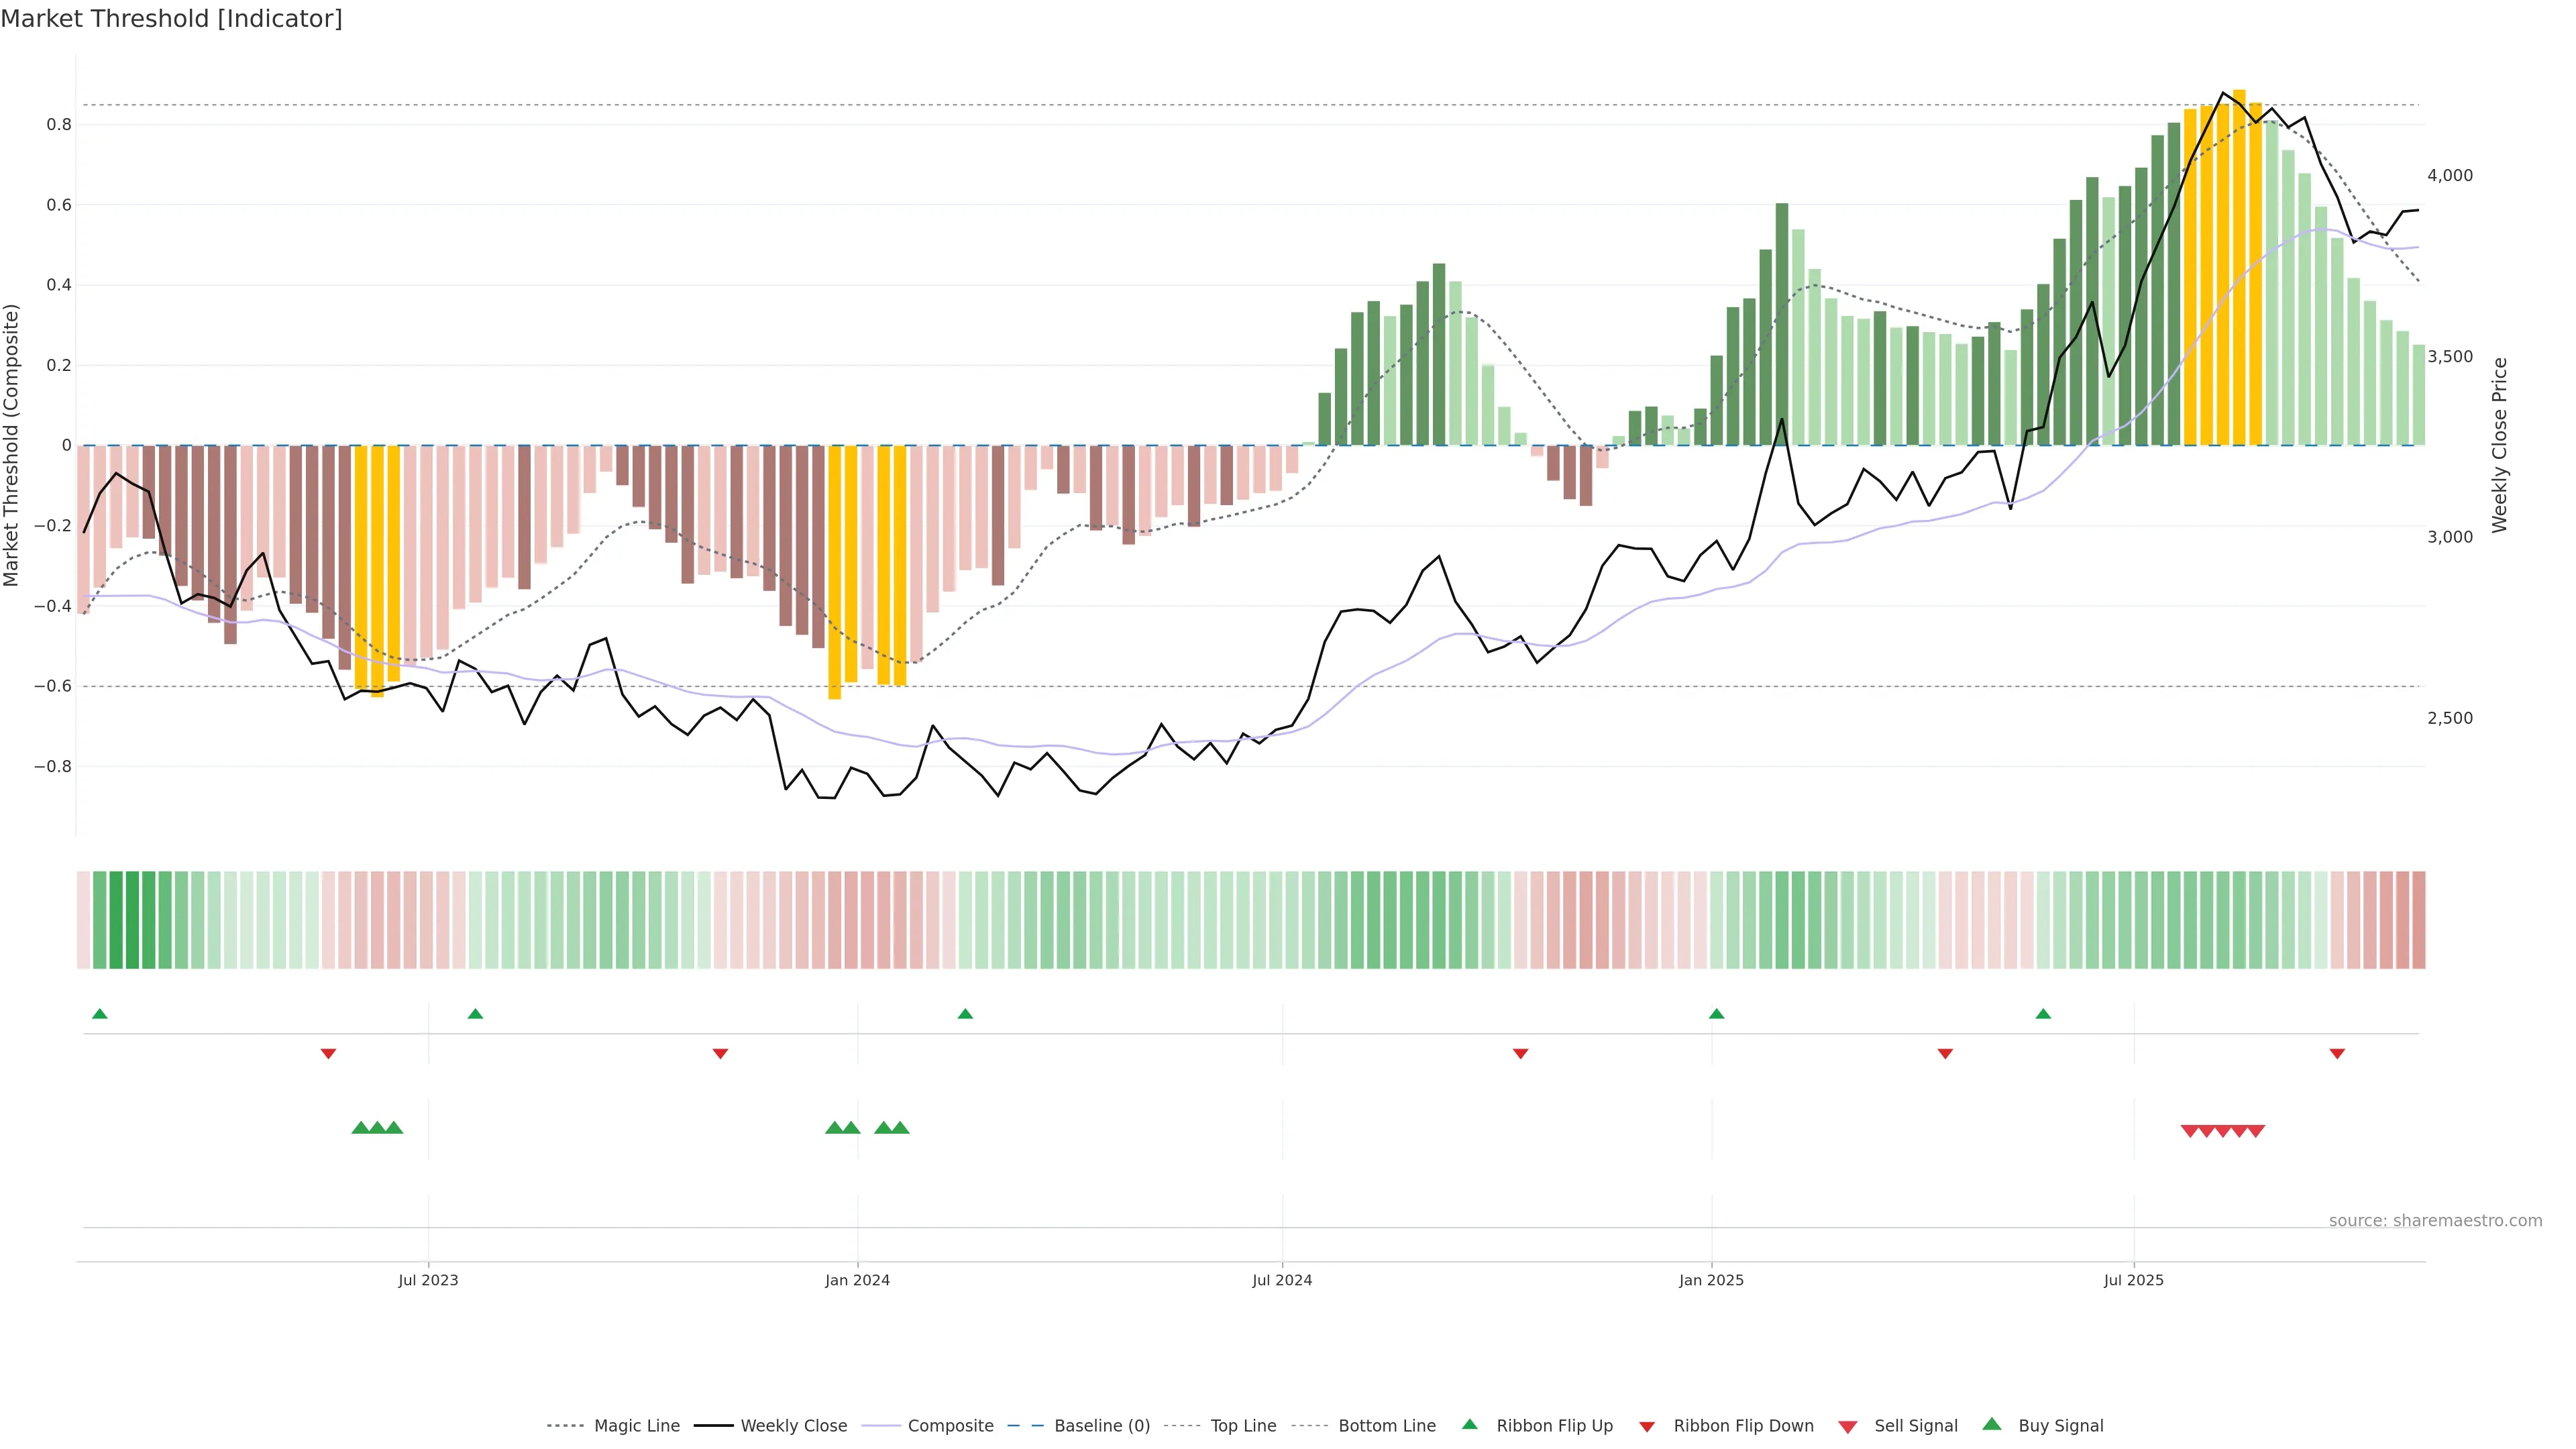The height and width of the screenshot is (1449, 2576).
Task: Click Ribbon Flip Up legend triangle icon
Action: point(1469,1425)
